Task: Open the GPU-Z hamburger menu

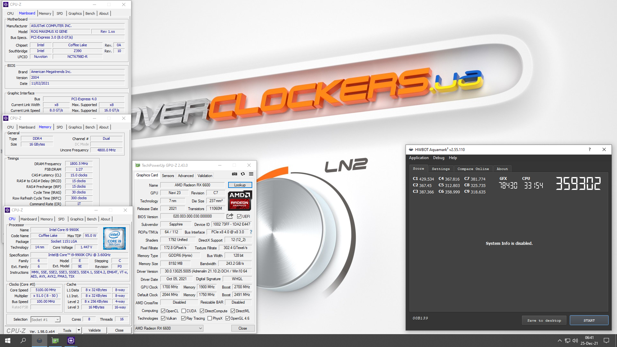Action: pyautogui.click(x=251, y=174)
